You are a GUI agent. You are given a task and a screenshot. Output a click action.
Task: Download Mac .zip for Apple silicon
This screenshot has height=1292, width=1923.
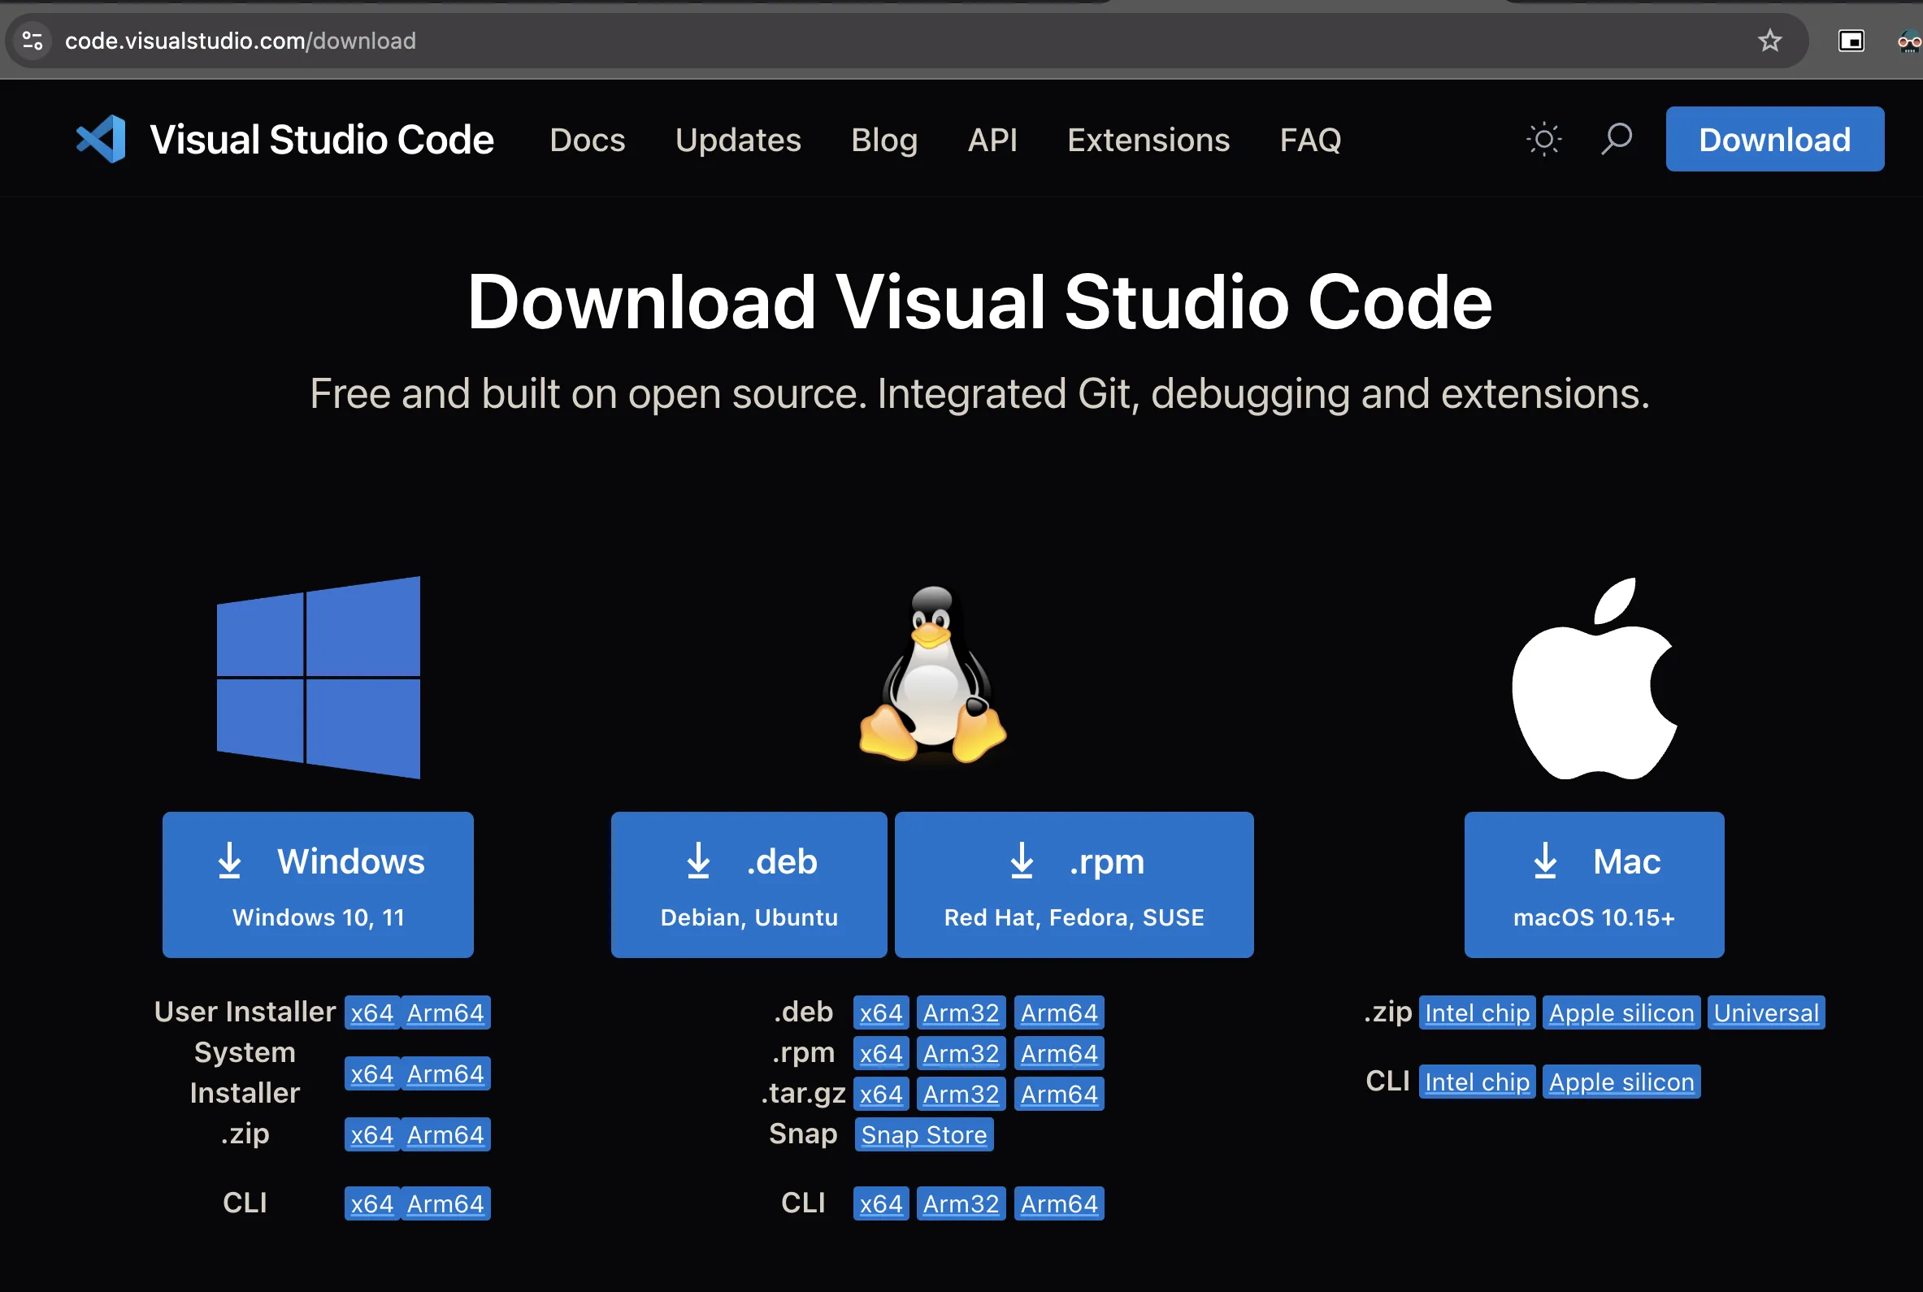(x=1621, y=1012)
